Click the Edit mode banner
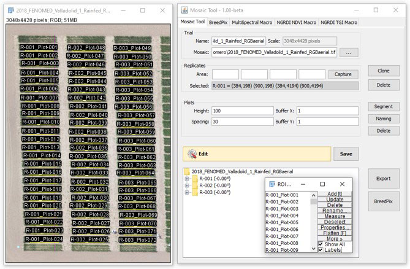The height and width of the screenshot is (269, 410). [257, 154]
